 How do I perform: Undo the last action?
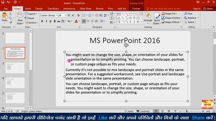[x=8, y=2]
